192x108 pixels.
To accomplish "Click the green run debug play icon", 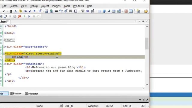I will pyautogui.click(x=24, y=16).
